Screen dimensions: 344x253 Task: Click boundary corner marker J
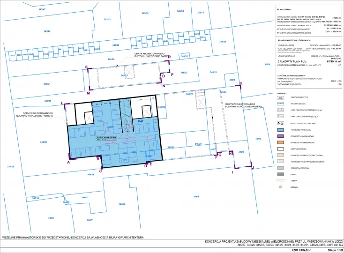click(x=253, y=167)
